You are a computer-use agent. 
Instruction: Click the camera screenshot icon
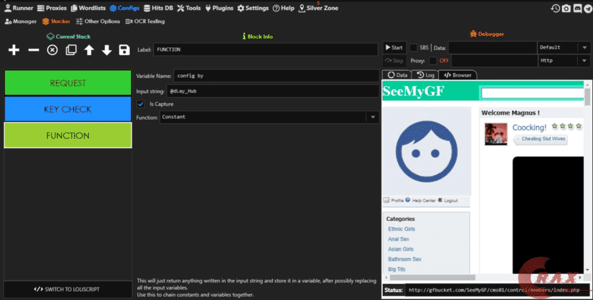tap(566, 8)
